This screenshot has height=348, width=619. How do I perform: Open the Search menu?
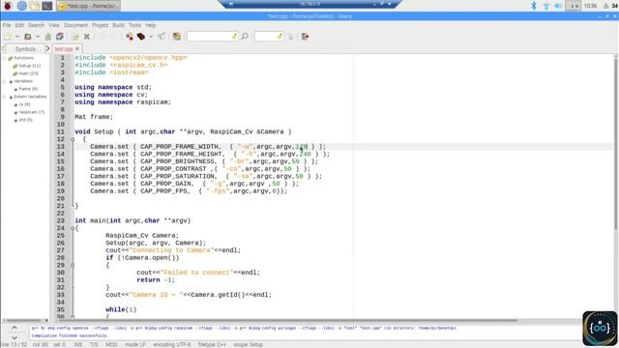tap(36, 25)
